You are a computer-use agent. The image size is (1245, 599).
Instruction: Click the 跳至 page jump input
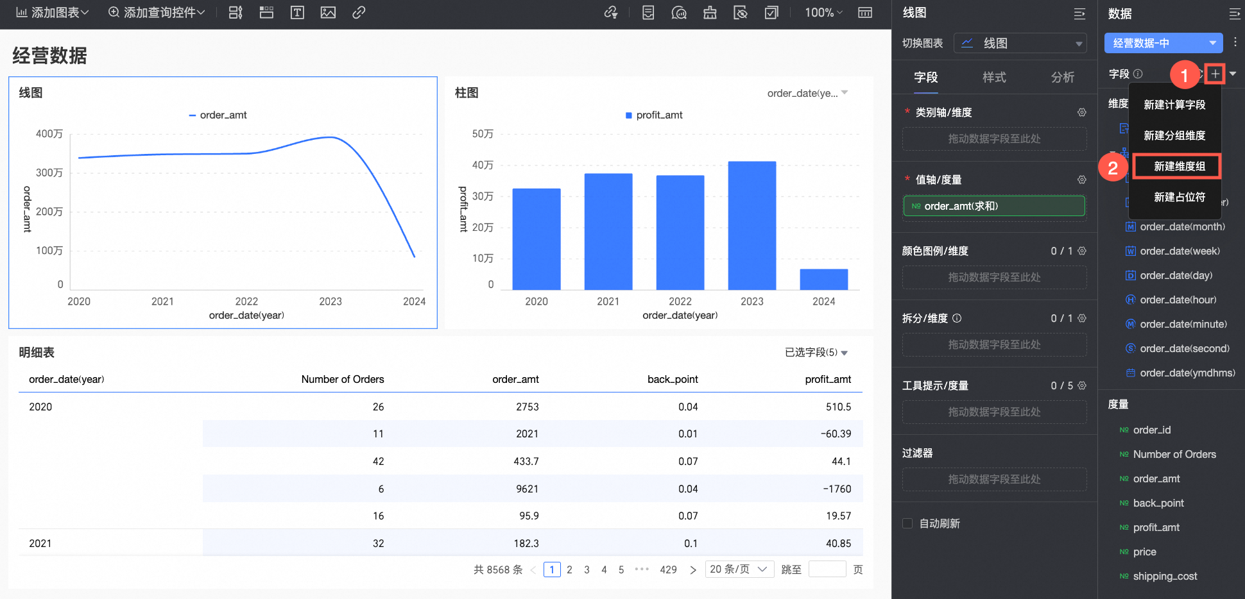[827, 569]
